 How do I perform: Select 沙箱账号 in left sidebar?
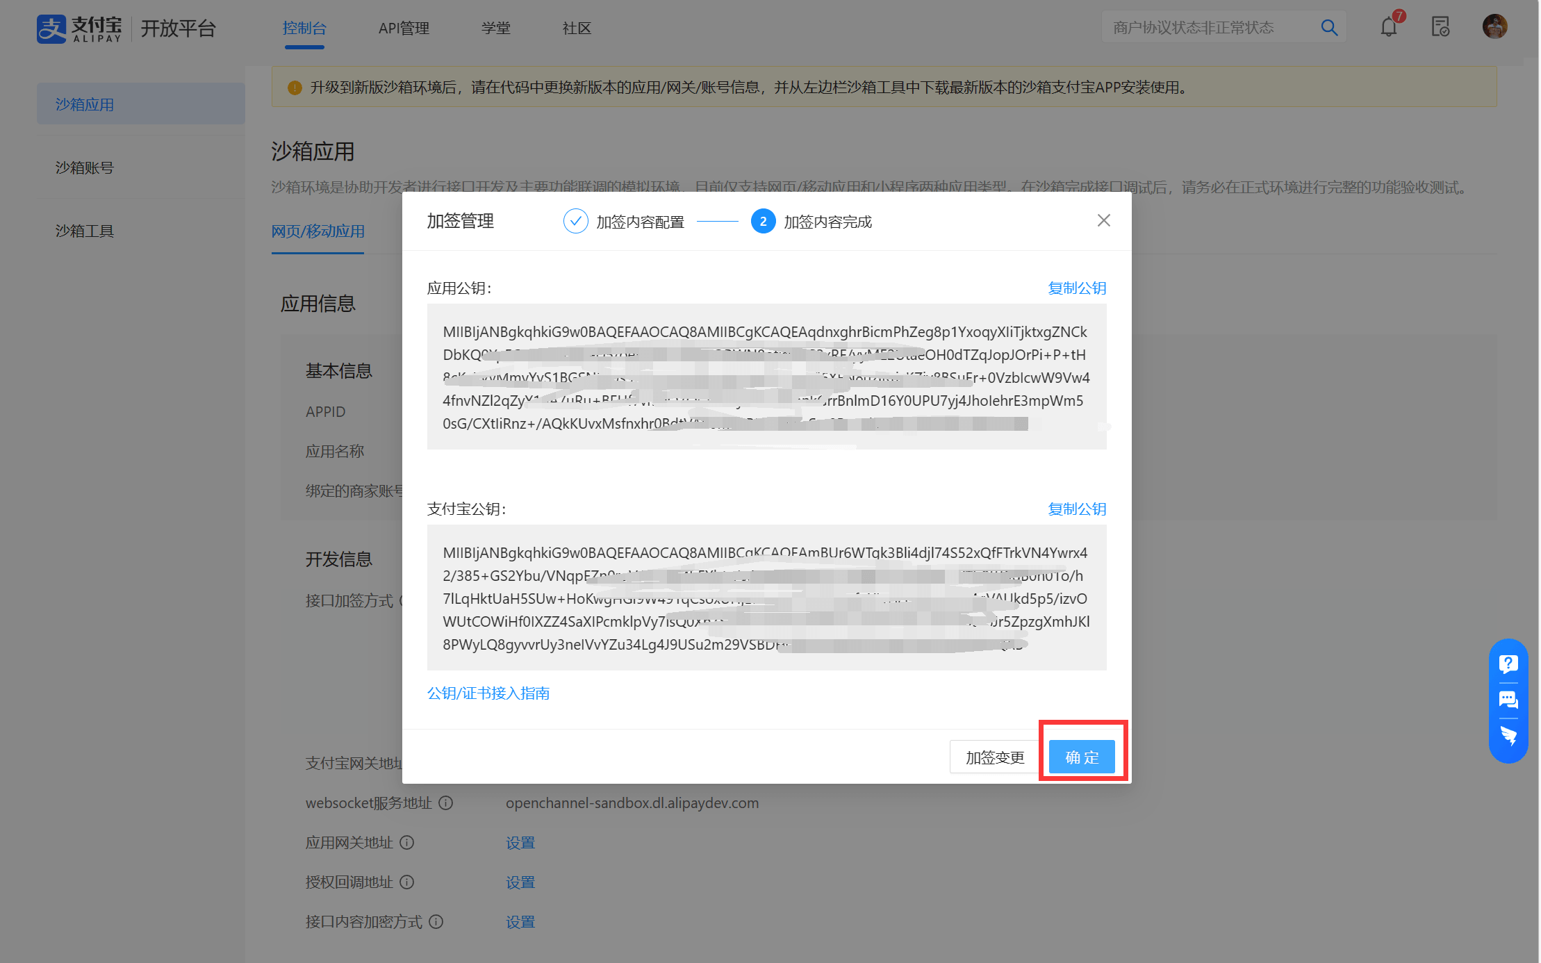(x=85, y=167)
